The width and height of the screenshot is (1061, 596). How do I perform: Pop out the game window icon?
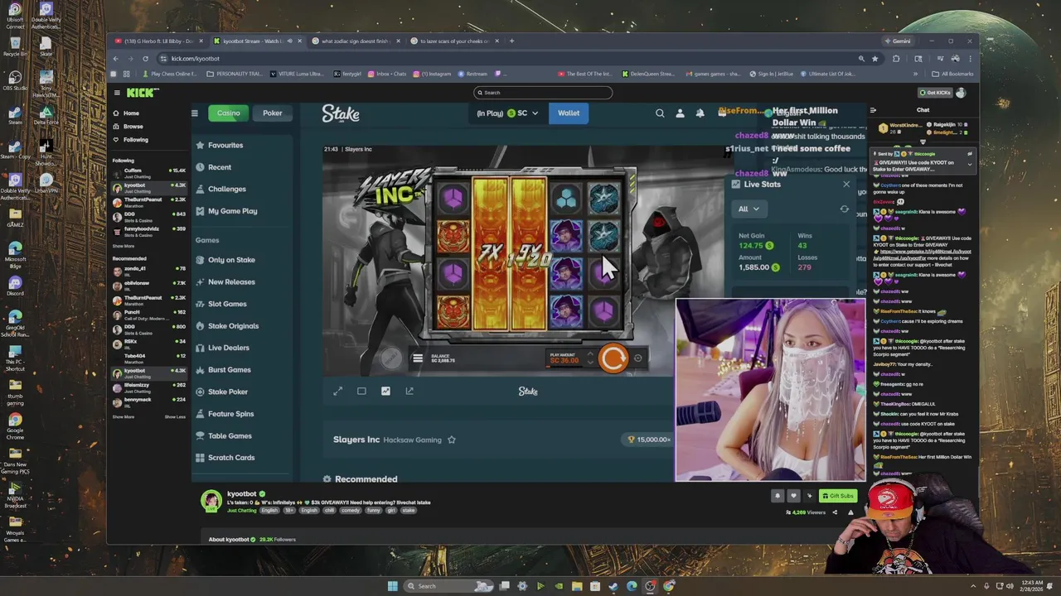(x=409, y=392)
